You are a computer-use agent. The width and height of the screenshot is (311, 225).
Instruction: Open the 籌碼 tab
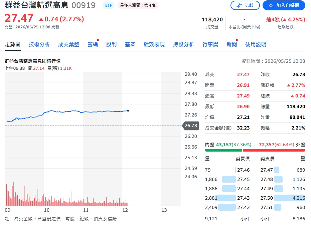(x=93, y=44)
